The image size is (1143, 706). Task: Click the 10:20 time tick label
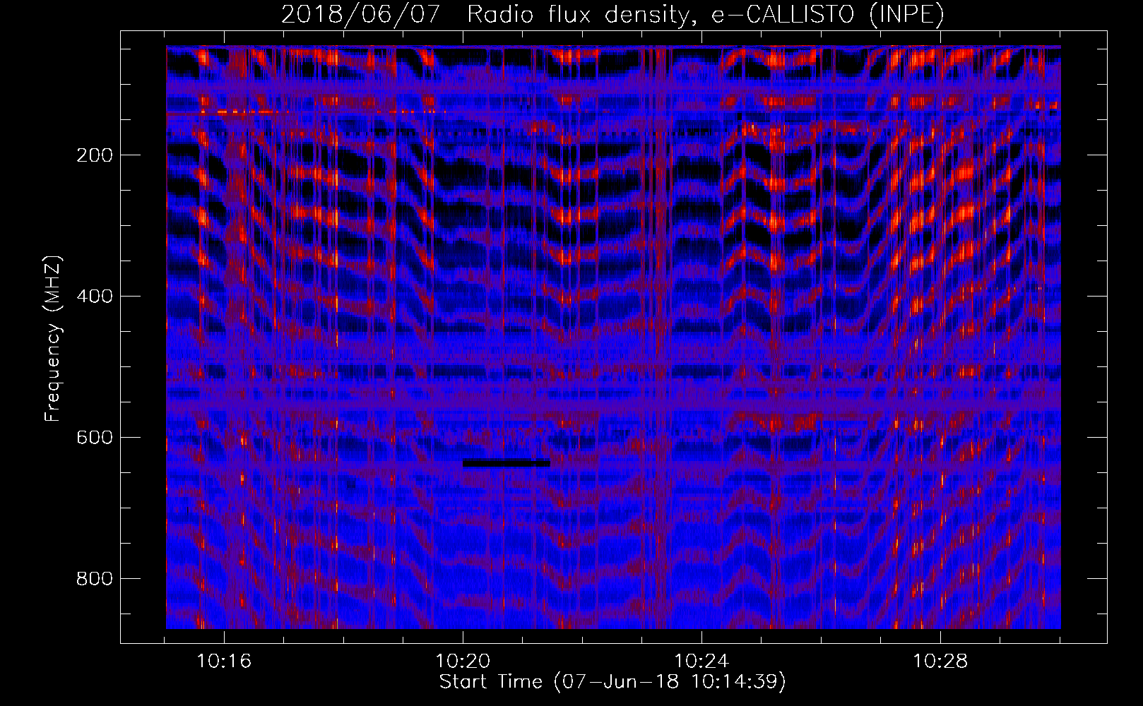coord(463,662)
